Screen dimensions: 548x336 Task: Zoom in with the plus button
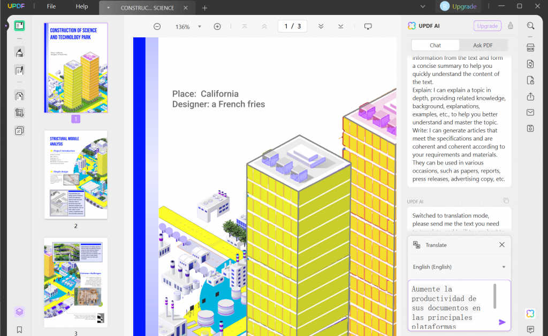click(217, 27)
